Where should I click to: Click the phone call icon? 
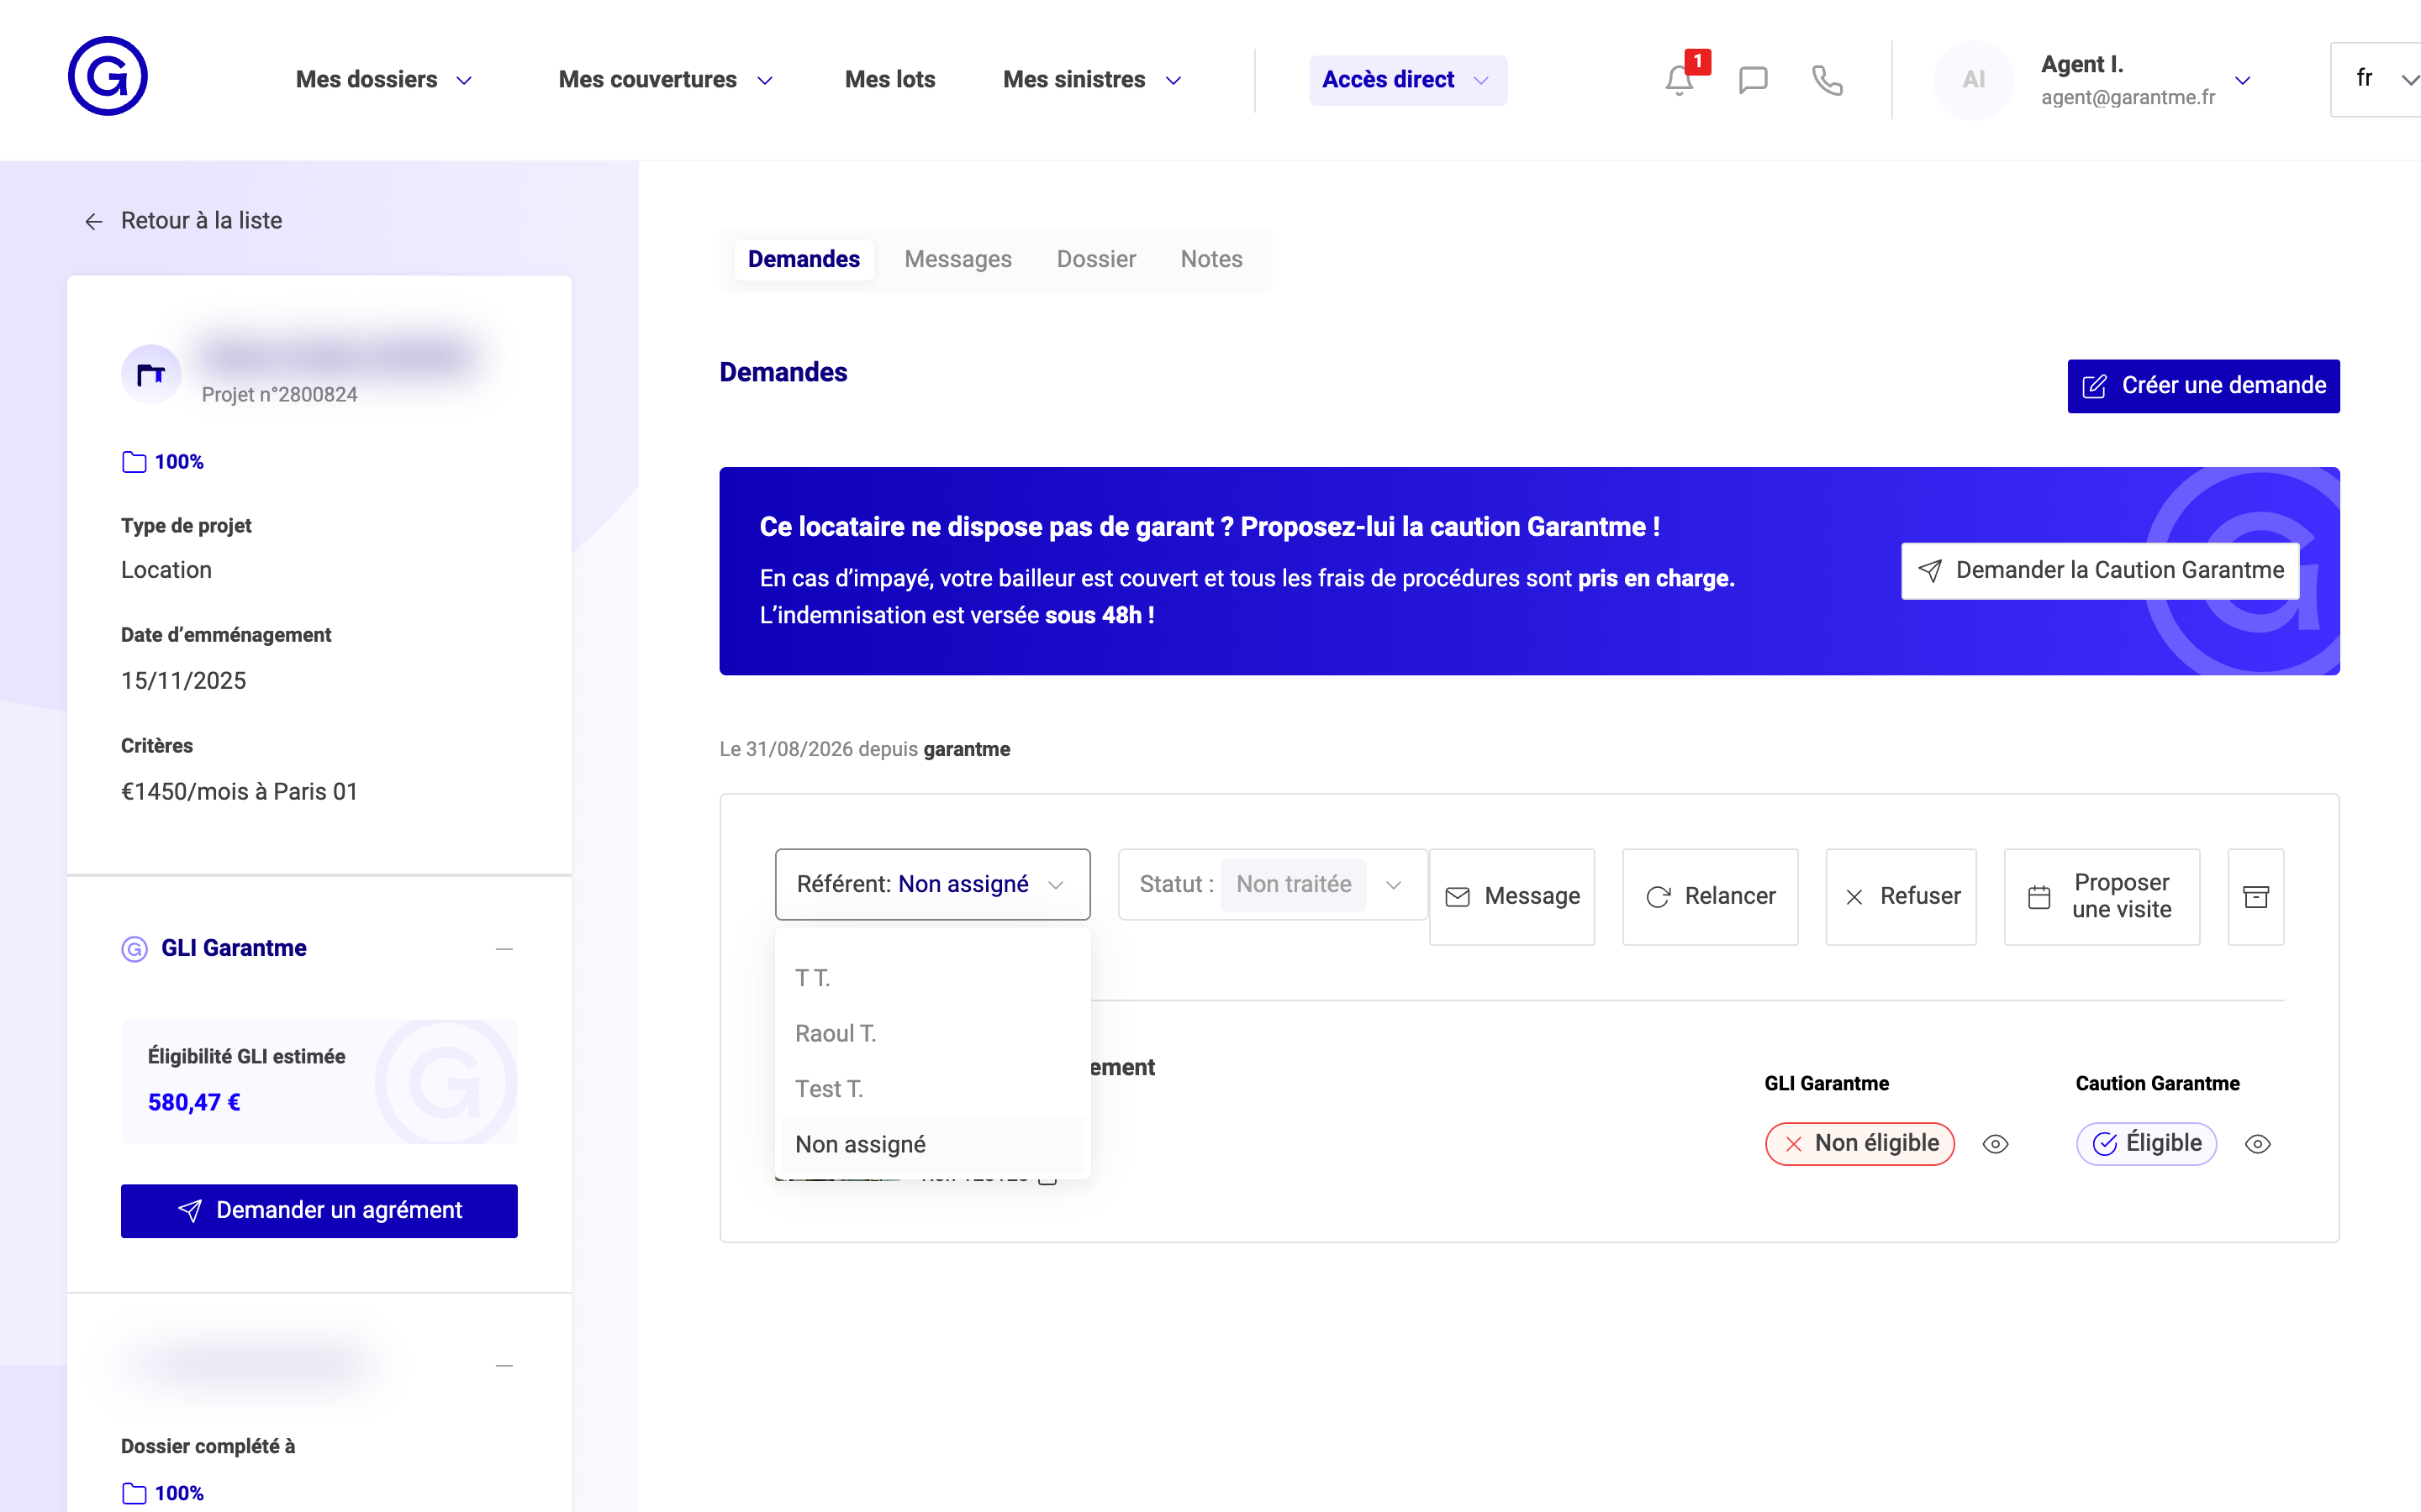tap(1827, 80)
